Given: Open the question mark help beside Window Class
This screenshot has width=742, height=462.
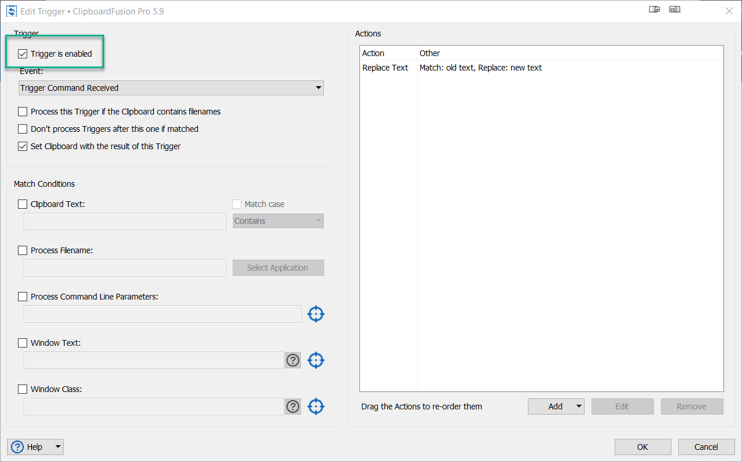Looking at the screenshot, I should (x=292, y=406).
